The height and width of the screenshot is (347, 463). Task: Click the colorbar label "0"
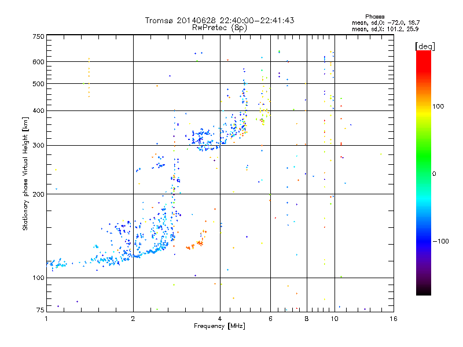pos(434,174)
